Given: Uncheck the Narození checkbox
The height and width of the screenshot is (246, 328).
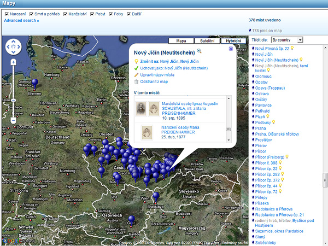Looking at the screenshot, I should pyautogui.click(x=7, y=13).
